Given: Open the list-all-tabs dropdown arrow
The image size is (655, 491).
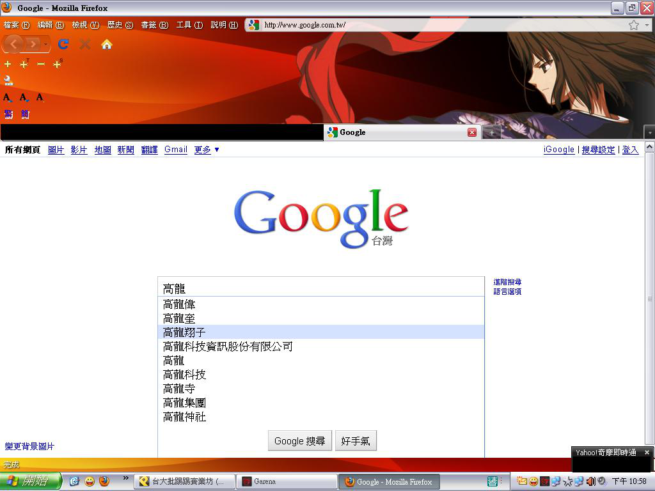Looking at the screenshot, I should (650, 133).
